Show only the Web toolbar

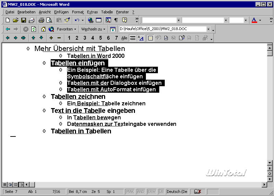tap(113, 29)
